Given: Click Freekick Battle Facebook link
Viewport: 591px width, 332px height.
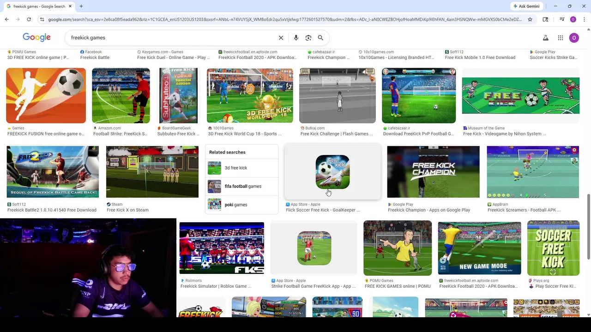Looking at the screenshot, I should [x=95, y=58].
